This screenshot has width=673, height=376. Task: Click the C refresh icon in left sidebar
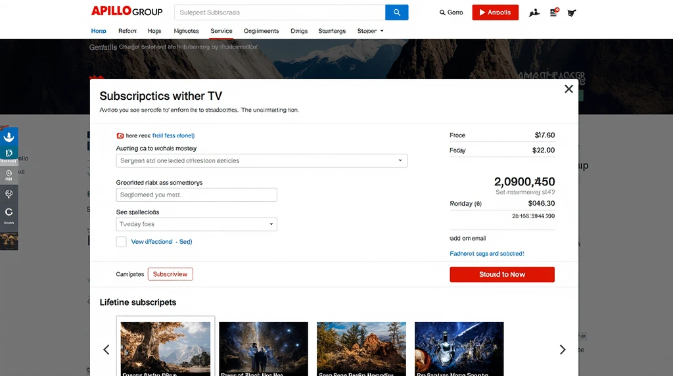tap(9, 214)
